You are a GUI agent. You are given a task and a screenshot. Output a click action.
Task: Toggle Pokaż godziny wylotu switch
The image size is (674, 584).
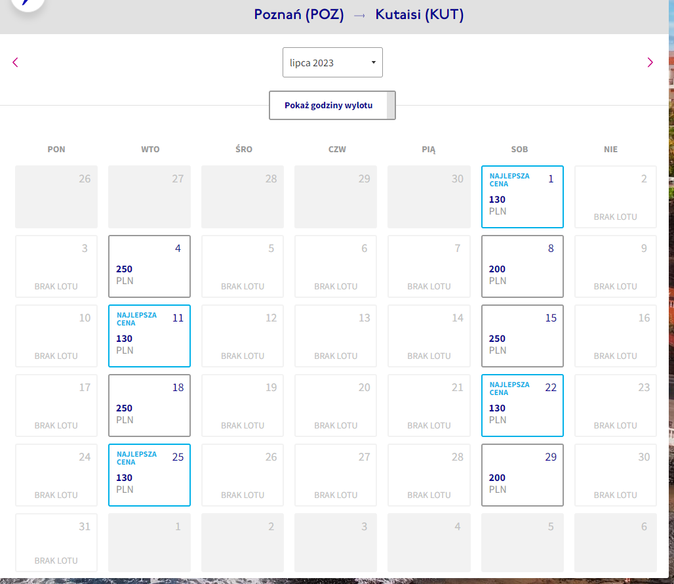[x=332, y=106]
